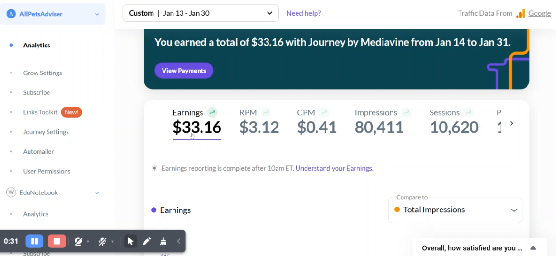This screenshot has height=256, width=556.
Task: Stop the recording with red button
Action: [57, 241]
